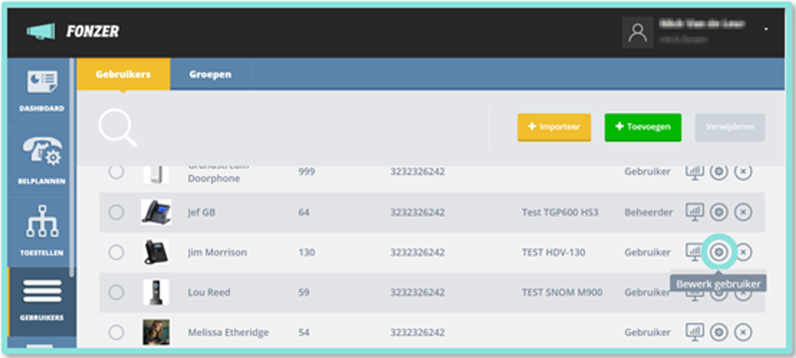Switch to the Groepen tab
Screen dimensions: 796x358
210,74
